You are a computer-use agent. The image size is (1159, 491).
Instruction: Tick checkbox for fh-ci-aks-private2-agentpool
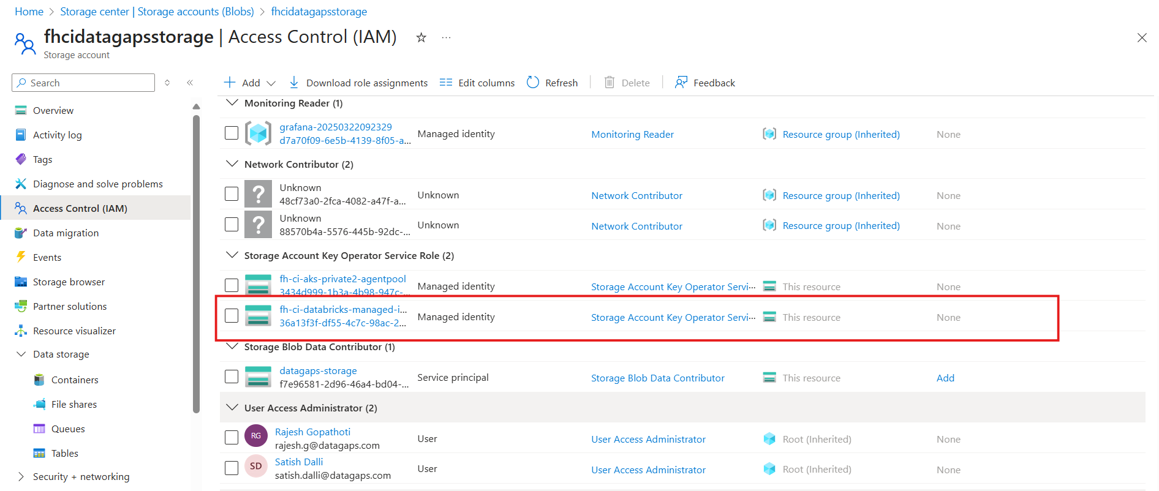[232, 285]
